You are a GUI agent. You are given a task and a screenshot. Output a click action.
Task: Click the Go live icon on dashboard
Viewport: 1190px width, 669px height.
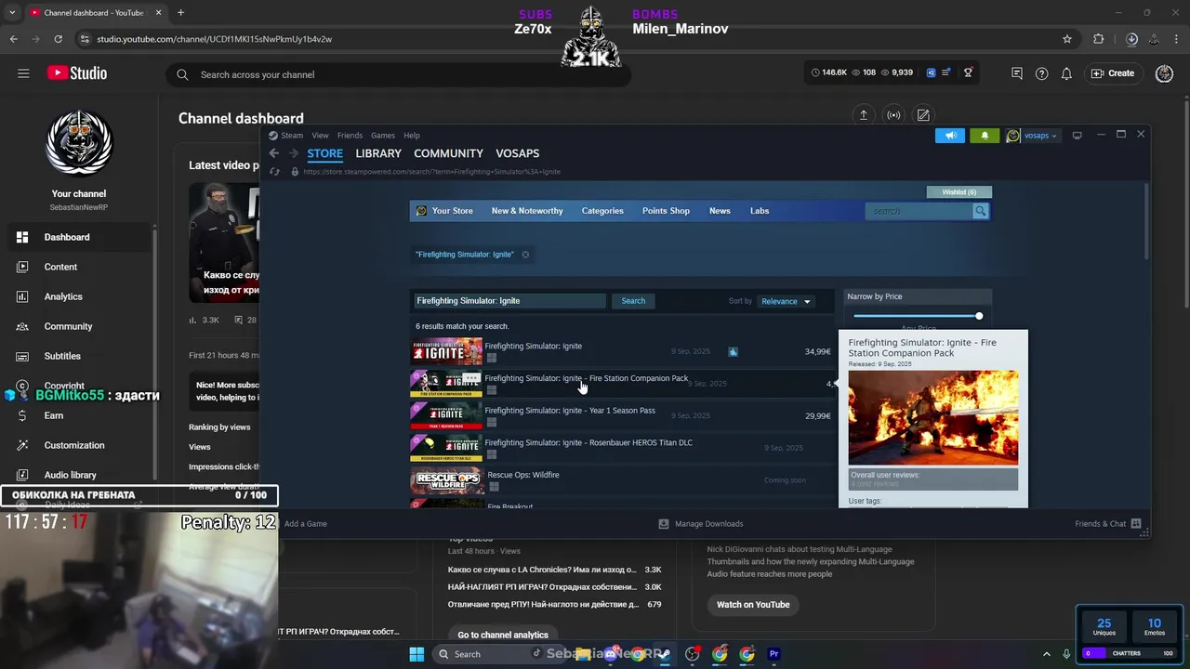893,115
